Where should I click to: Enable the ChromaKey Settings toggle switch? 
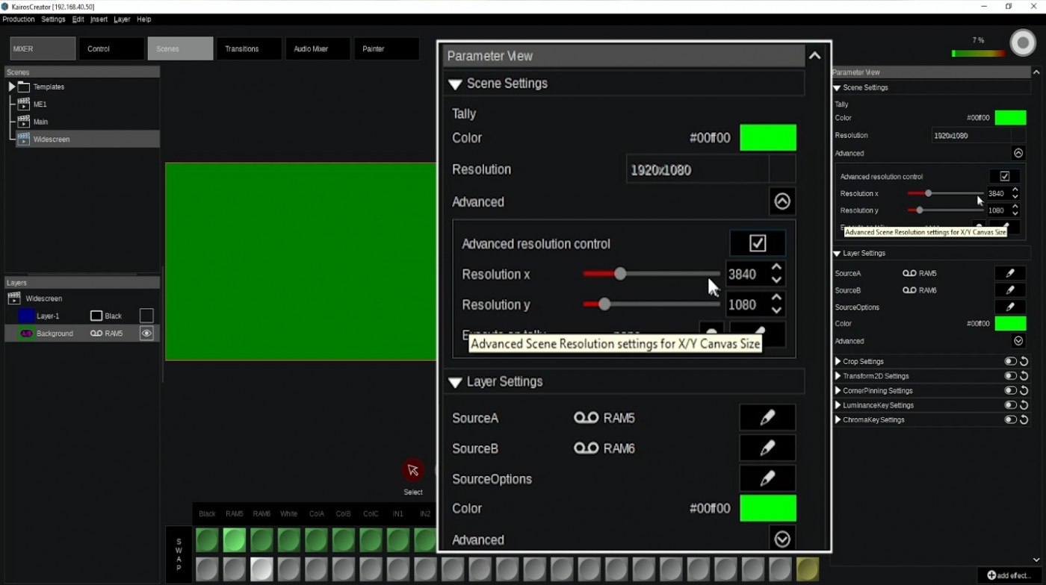click(x=1010, y=419)
